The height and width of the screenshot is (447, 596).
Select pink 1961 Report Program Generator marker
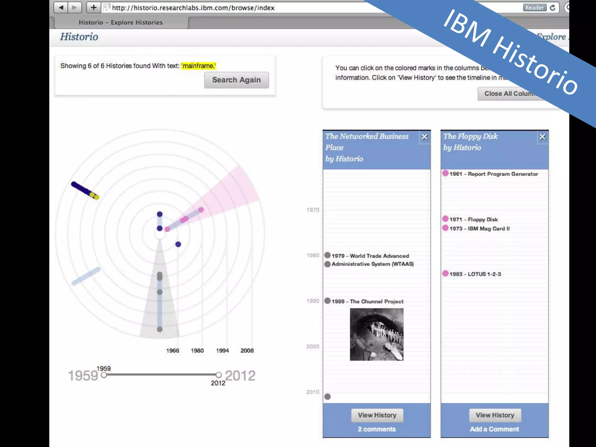[x=445, y=173]
